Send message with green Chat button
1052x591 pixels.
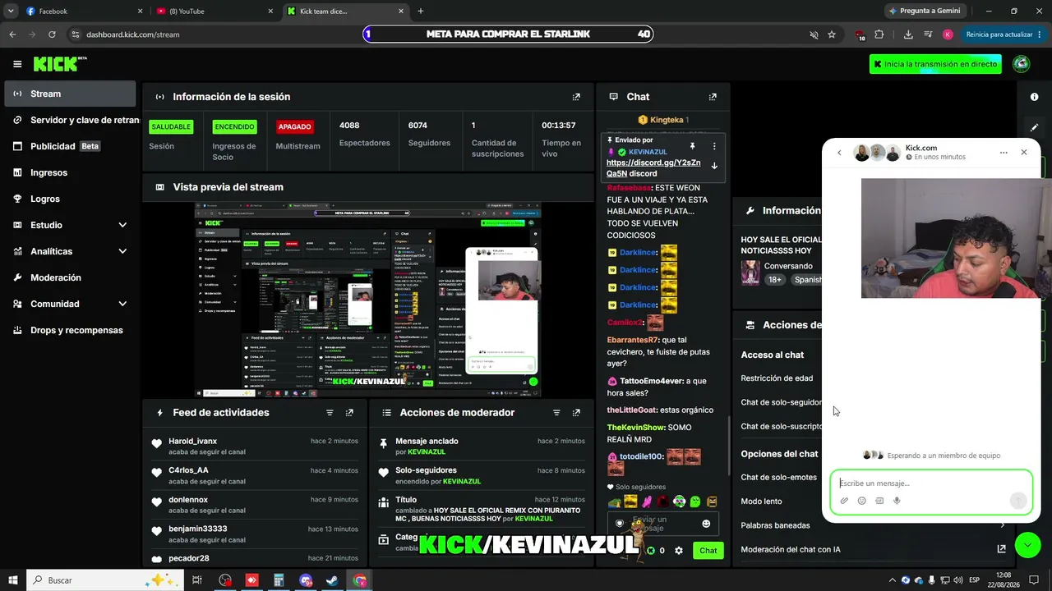(x=708, y=551)
